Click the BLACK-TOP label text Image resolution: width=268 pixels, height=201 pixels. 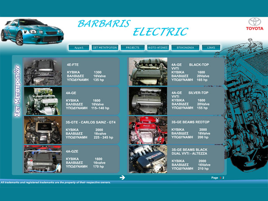pyautogui.click(x=199, y=65)
